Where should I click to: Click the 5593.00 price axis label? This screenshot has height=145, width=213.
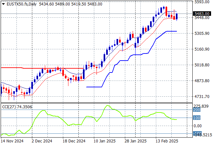point(202,2)
